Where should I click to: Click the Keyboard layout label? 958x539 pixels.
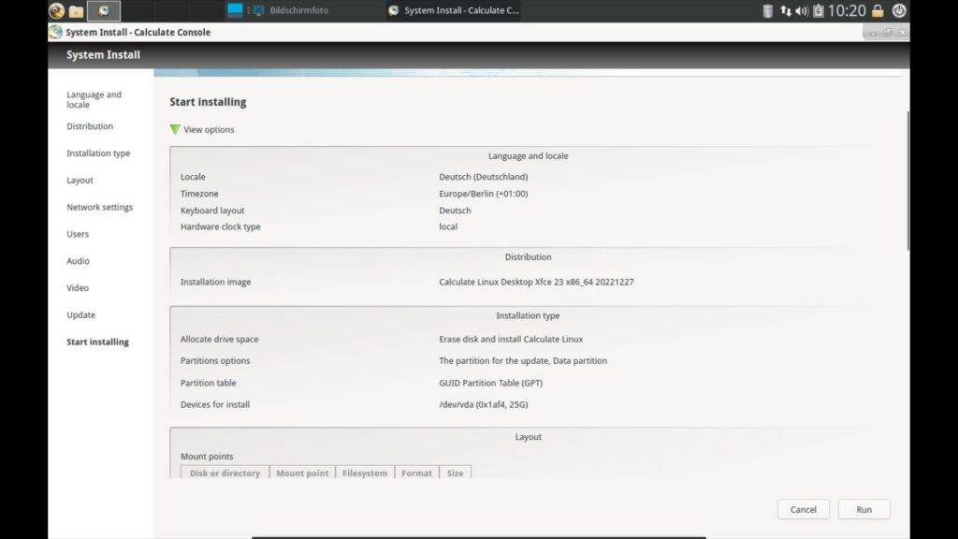pyautogui.click(x=212, y=211)
